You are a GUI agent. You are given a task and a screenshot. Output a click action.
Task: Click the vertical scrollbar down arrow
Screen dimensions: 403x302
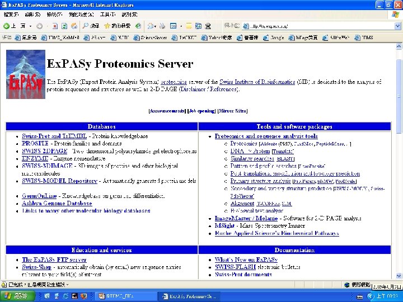[x=399, y=276]
